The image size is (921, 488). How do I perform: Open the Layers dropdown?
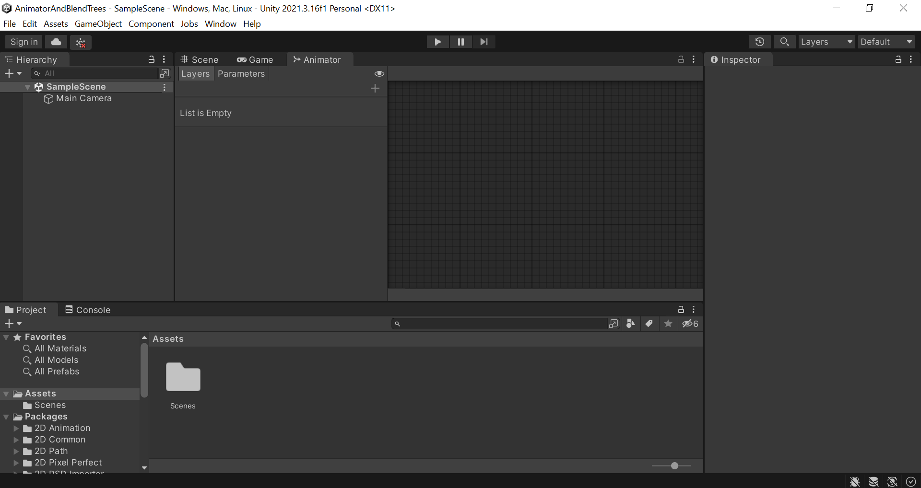[827, 42]
